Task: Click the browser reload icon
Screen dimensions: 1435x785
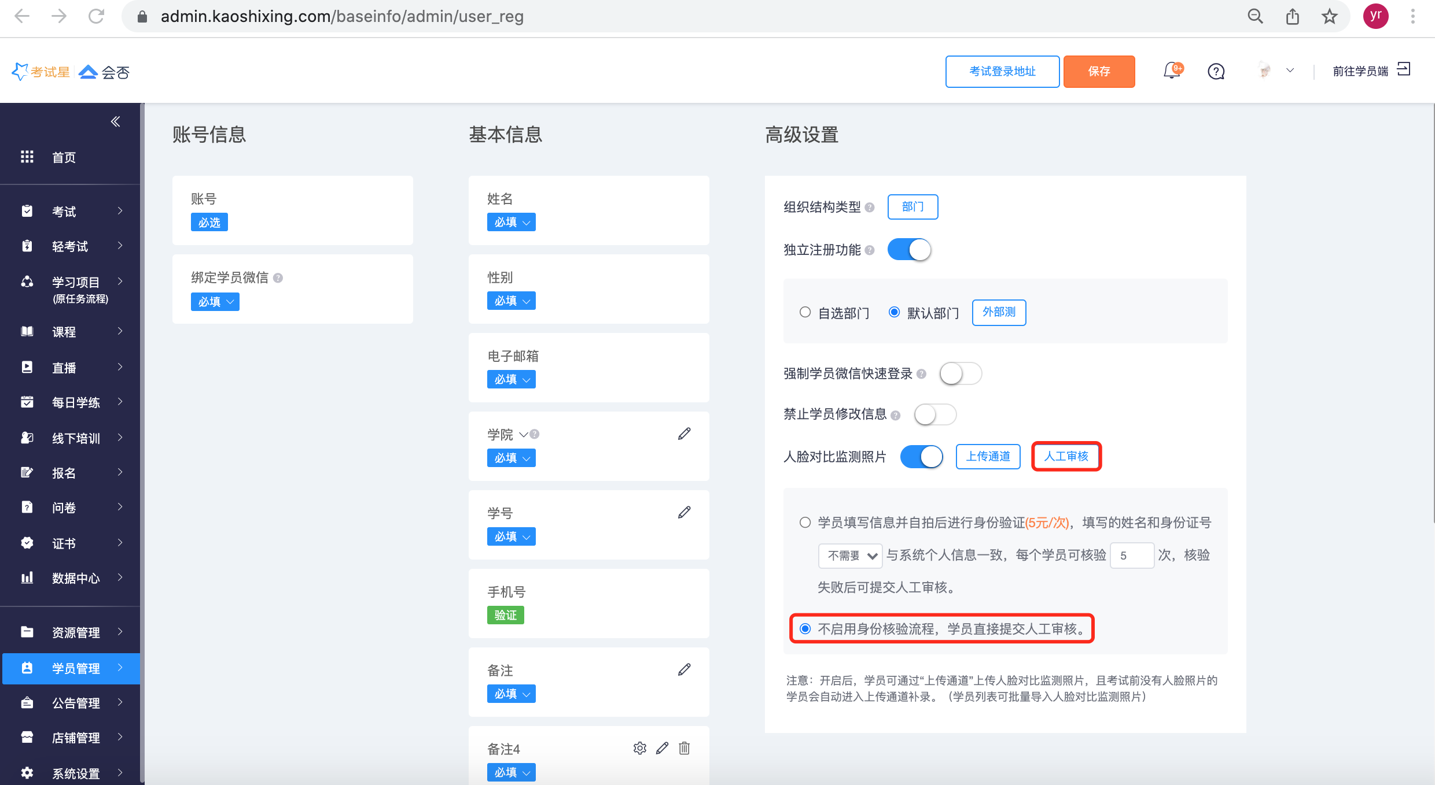Action: [x=96, y=16]
